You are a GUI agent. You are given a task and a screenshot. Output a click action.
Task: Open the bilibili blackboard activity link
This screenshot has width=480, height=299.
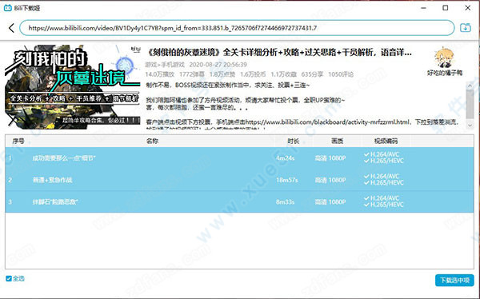point(327,122)
